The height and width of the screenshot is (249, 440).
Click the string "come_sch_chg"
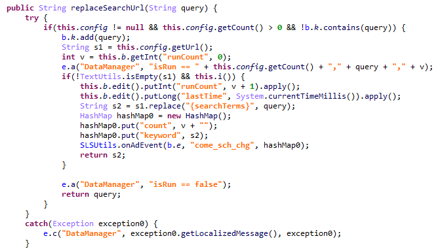[222, 145]
